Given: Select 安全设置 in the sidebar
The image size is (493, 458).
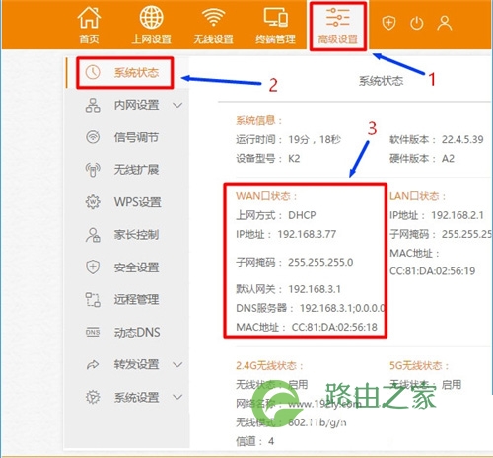Looking at the screenshot, I should (136, 267).
